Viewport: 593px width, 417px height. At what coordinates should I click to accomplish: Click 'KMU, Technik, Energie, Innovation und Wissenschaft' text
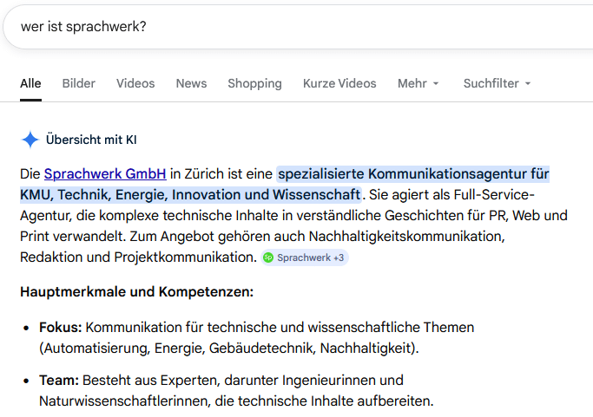[190, 195]
